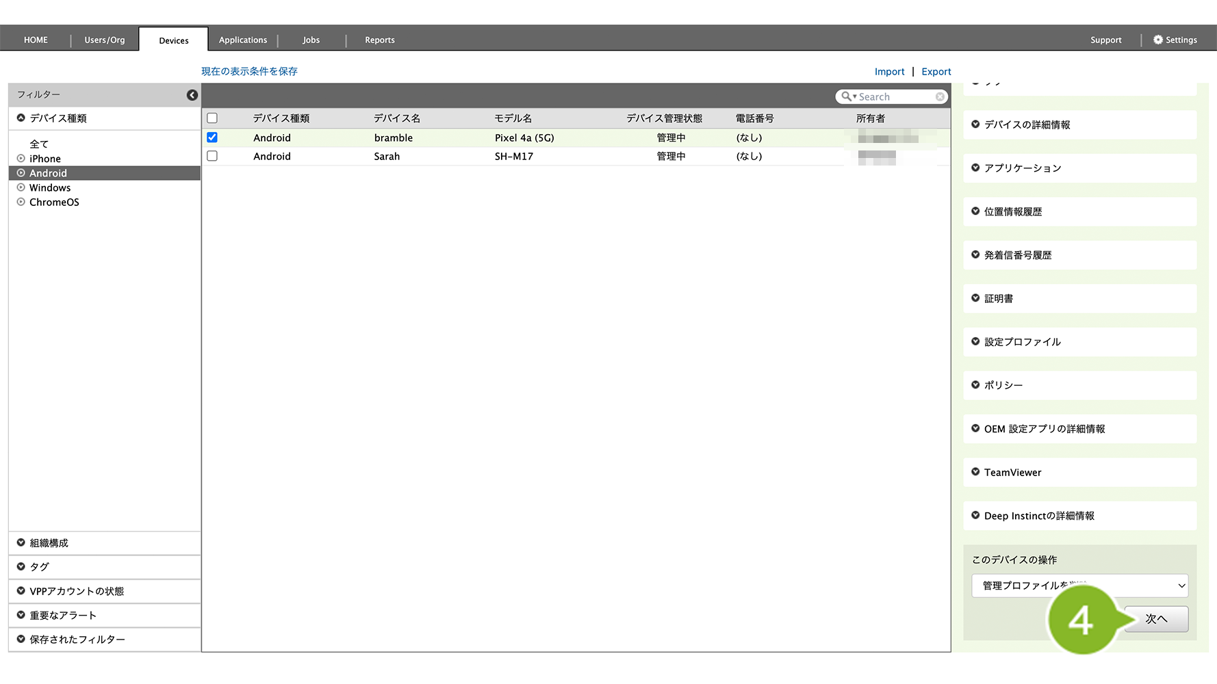Viewport: 1217px width, 684px height.
Task: Collapse the デバイス種類 filter section
Action: (x=105, y=118)
